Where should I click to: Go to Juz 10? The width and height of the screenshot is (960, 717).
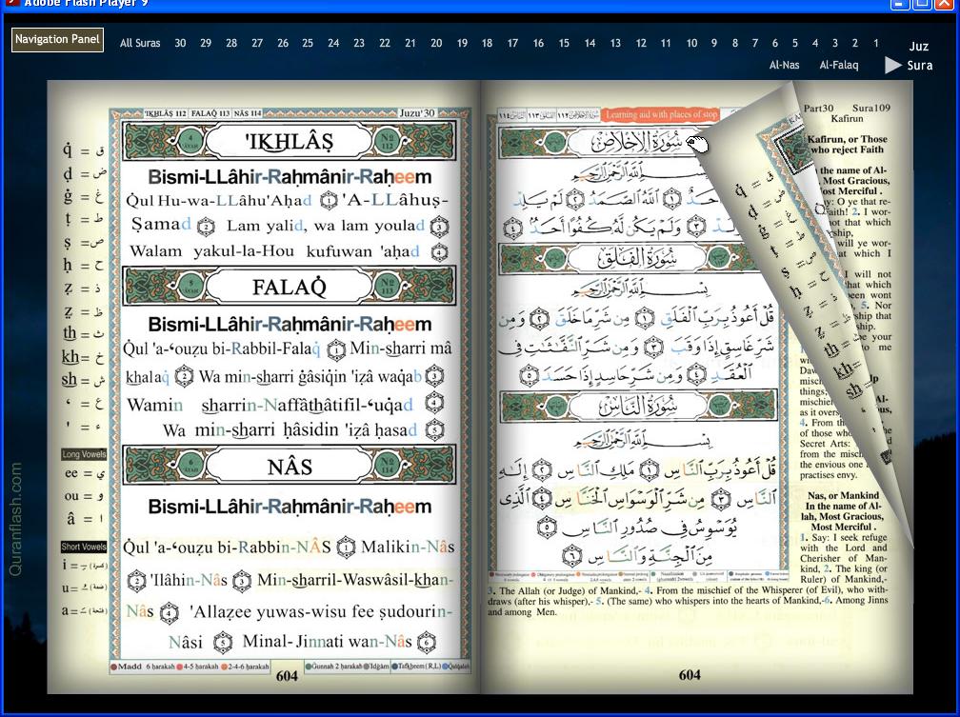691,44
